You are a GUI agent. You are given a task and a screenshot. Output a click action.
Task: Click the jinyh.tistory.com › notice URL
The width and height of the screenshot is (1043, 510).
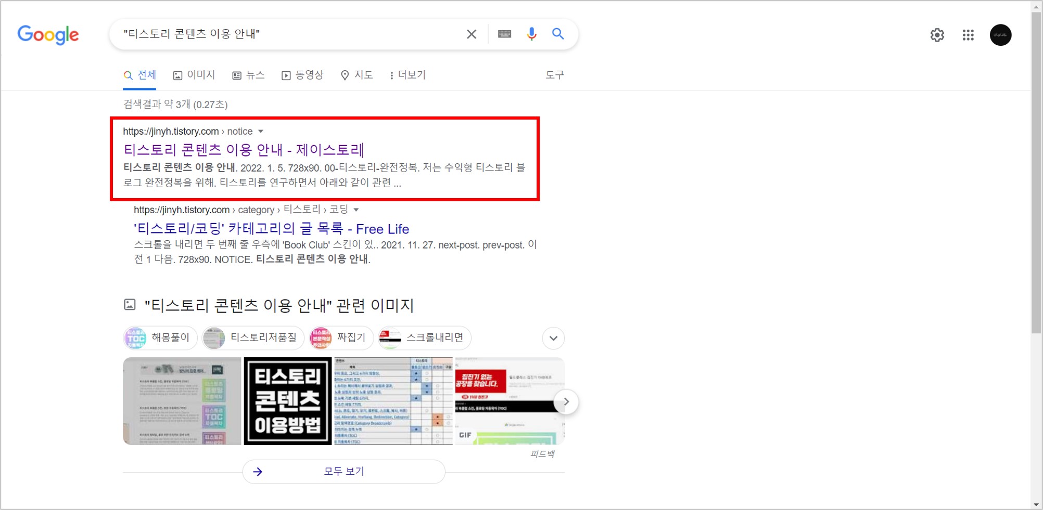point(188,132)
